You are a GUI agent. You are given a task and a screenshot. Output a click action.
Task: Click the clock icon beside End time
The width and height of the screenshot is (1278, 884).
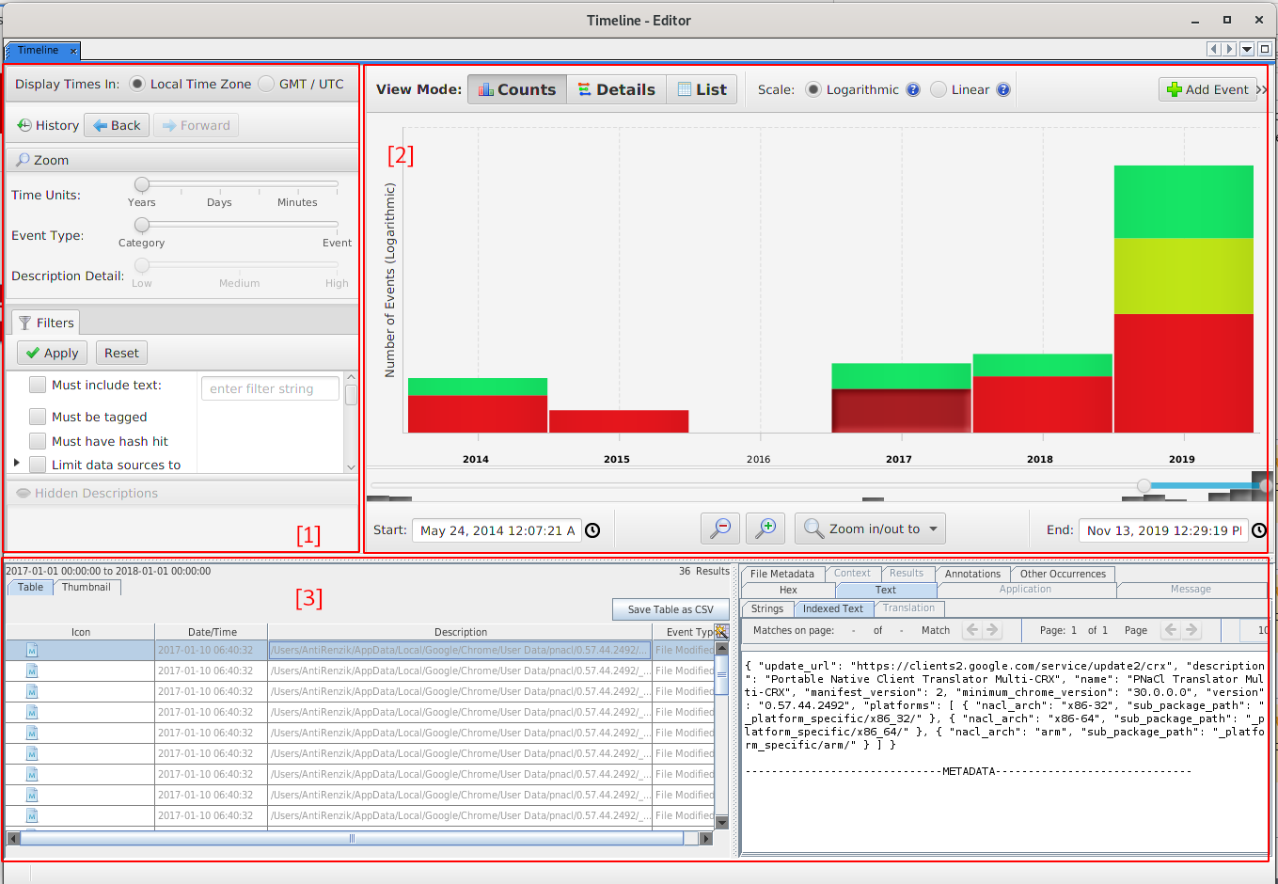1259,530
